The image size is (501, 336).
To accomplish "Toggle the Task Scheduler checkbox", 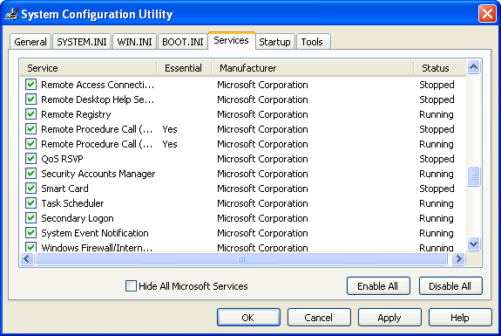I will click(x=31, y=202).
